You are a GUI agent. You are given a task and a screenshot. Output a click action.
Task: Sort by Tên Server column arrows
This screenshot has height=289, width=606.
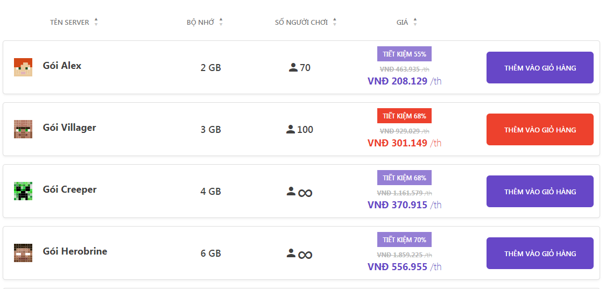point(96,22)
